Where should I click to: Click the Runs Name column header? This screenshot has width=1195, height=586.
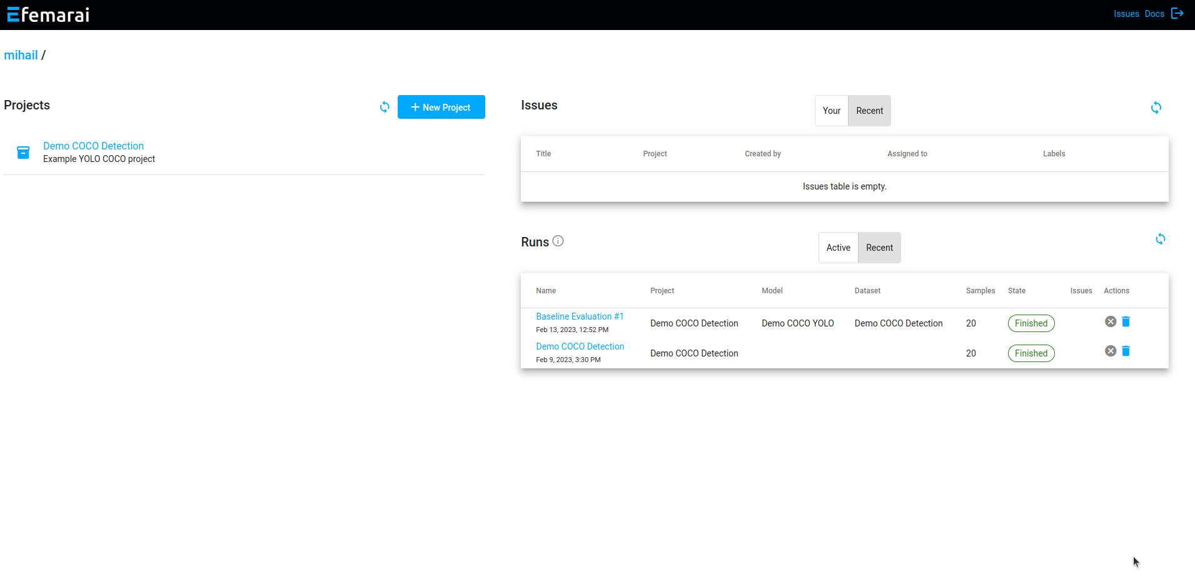coord(546,291)
